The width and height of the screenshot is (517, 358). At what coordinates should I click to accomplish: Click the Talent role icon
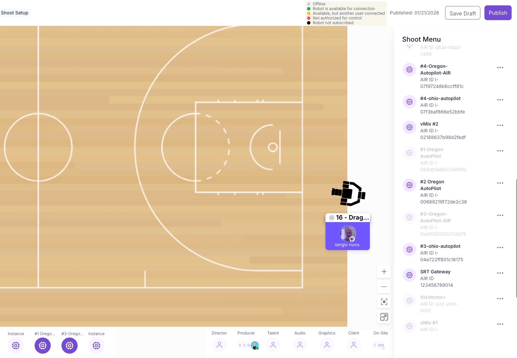click(x=273, y=345)
